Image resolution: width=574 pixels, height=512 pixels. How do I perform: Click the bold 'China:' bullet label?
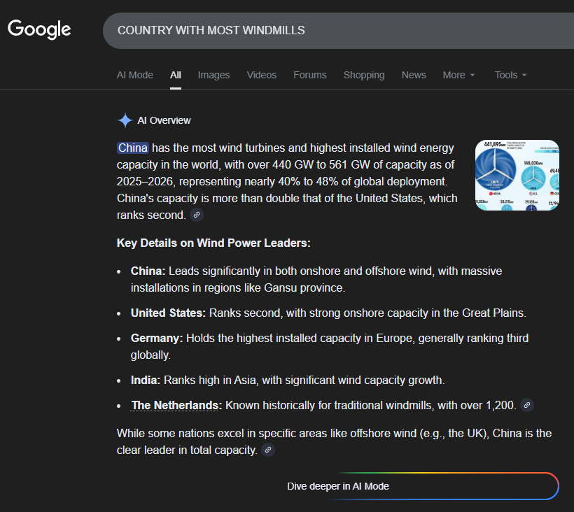click(148, 271)
